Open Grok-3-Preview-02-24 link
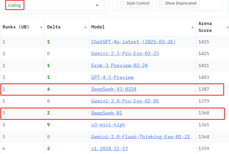 [119, 65]
